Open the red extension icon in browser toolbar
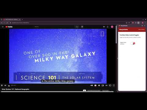The height and width of the screenshot is (110, 147). point(133,23)
